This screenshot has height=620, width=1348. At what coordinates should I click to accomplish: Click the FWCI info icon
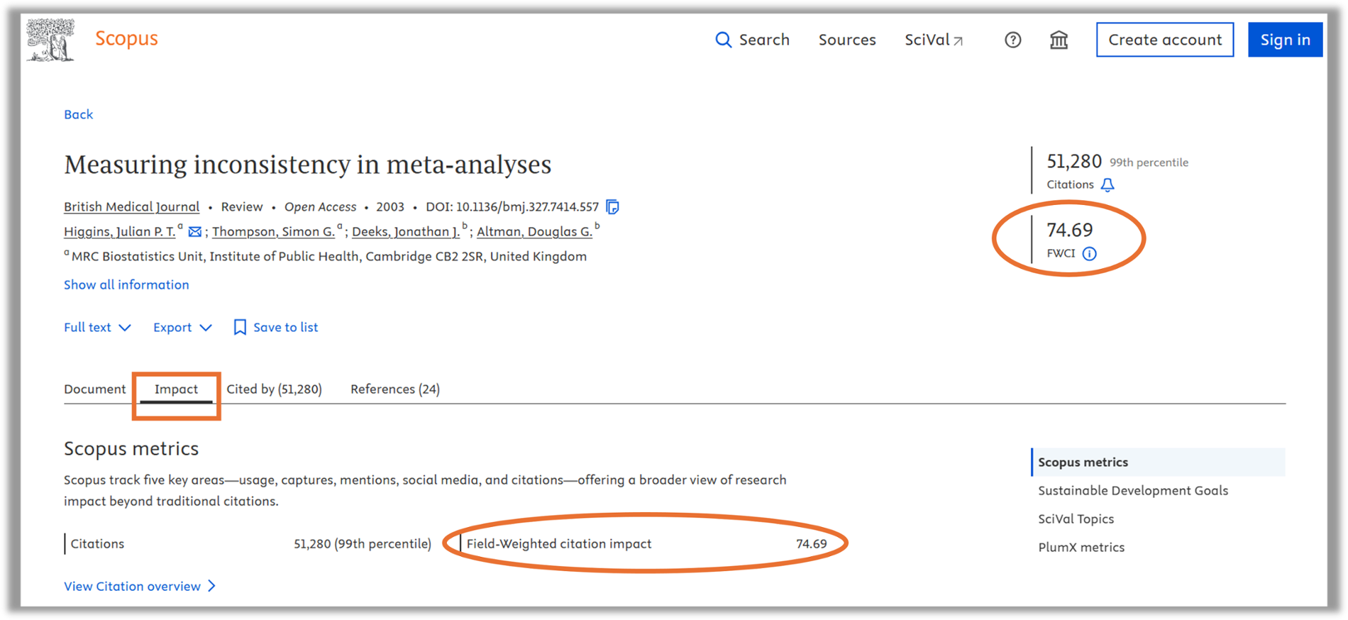tap(1090, 254)
